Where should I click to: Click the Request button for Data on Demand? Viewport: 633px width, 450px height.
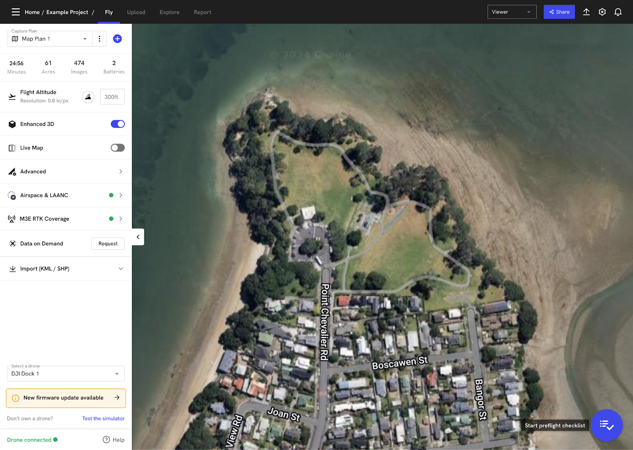108,244
